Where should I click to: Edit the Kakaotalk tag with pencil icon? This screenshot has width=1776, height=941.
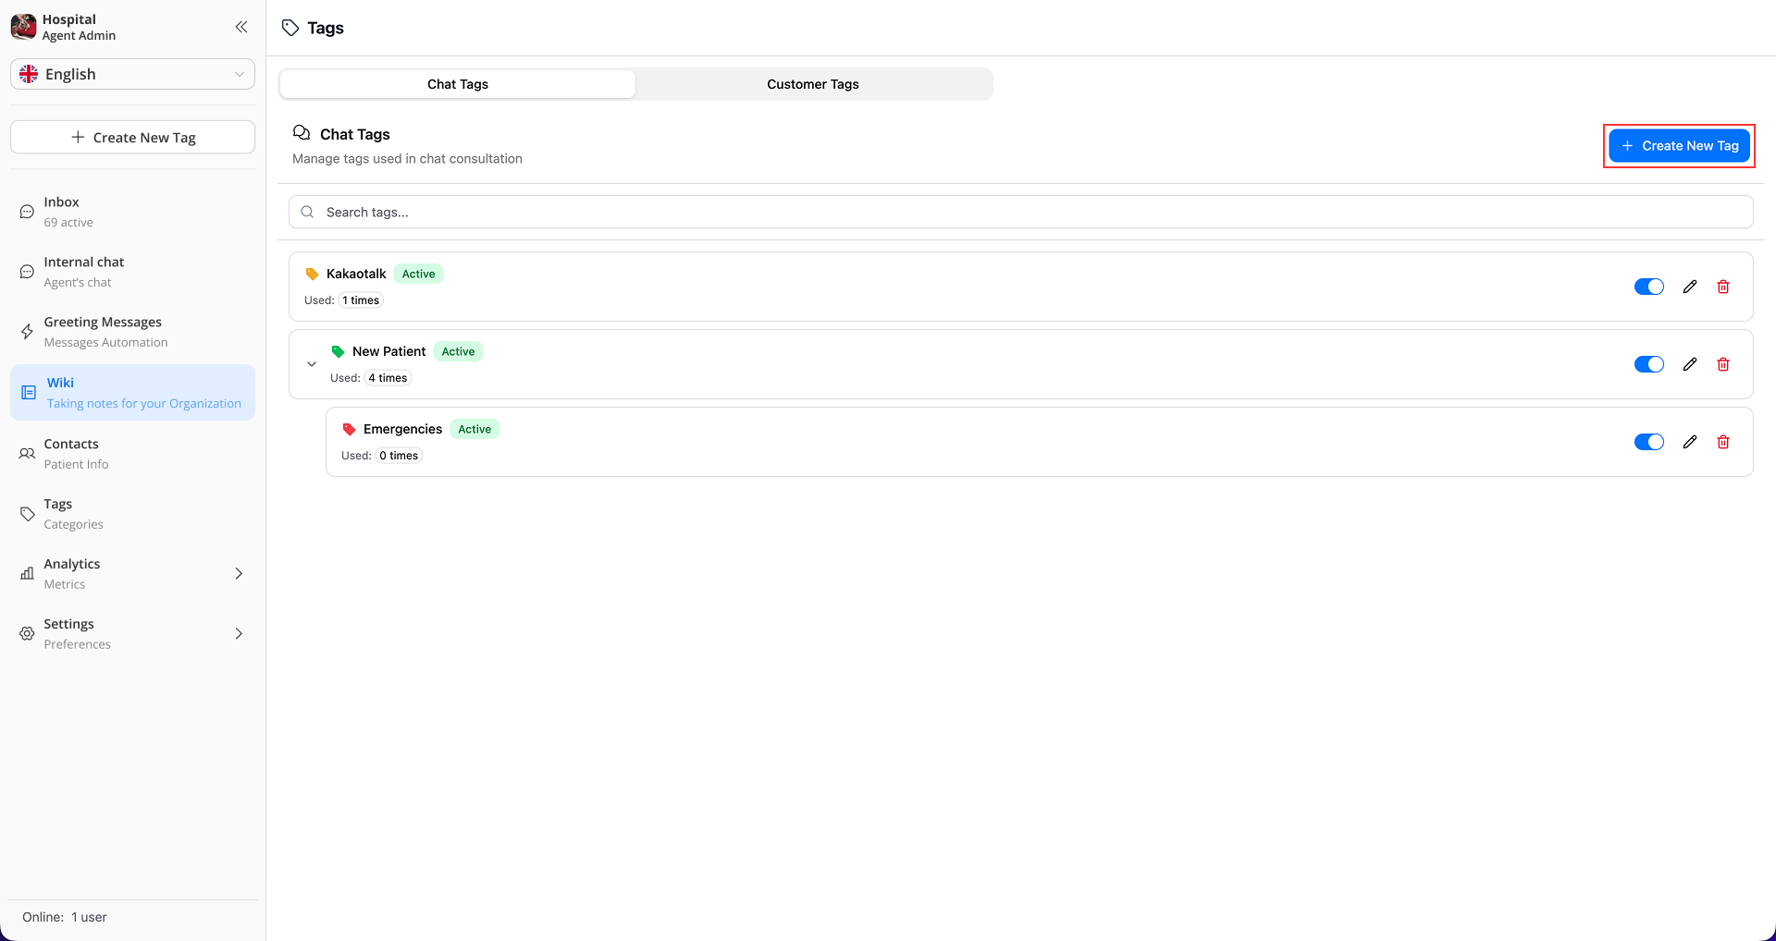(1690, 286)
